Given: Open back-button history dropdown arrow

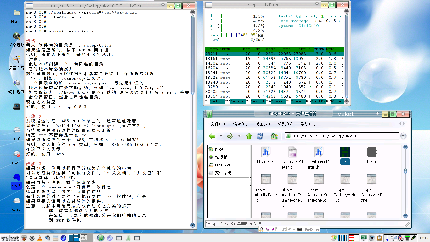Looking at the screenshot, I should 221,136.
